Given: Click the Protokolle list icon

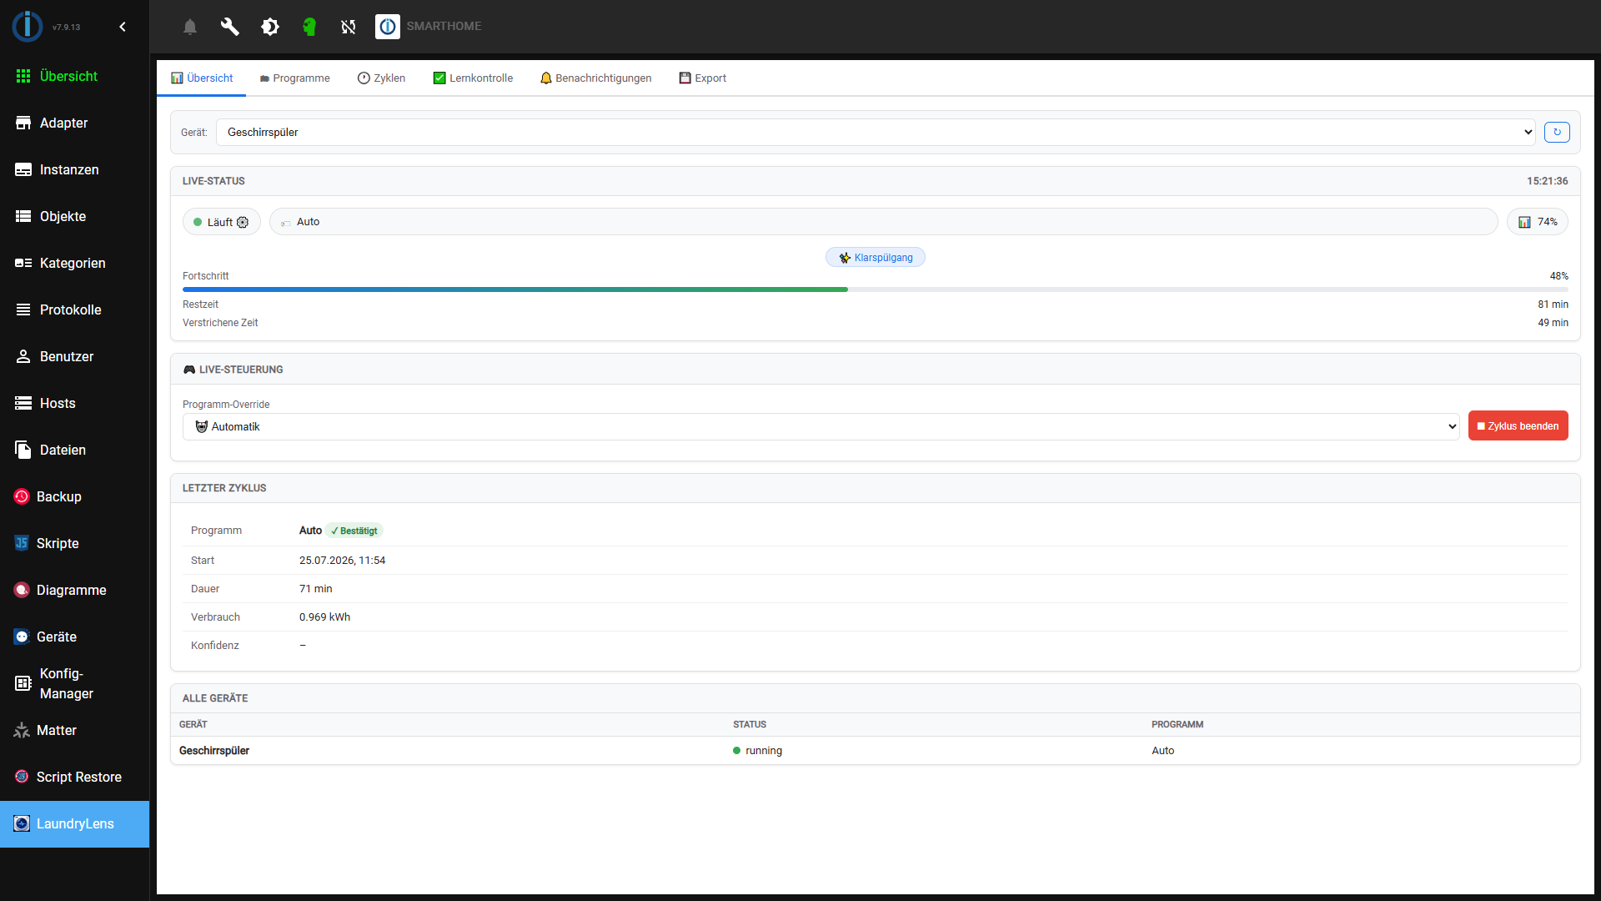Looking at the screenshot, I should [x=23, y=310].
